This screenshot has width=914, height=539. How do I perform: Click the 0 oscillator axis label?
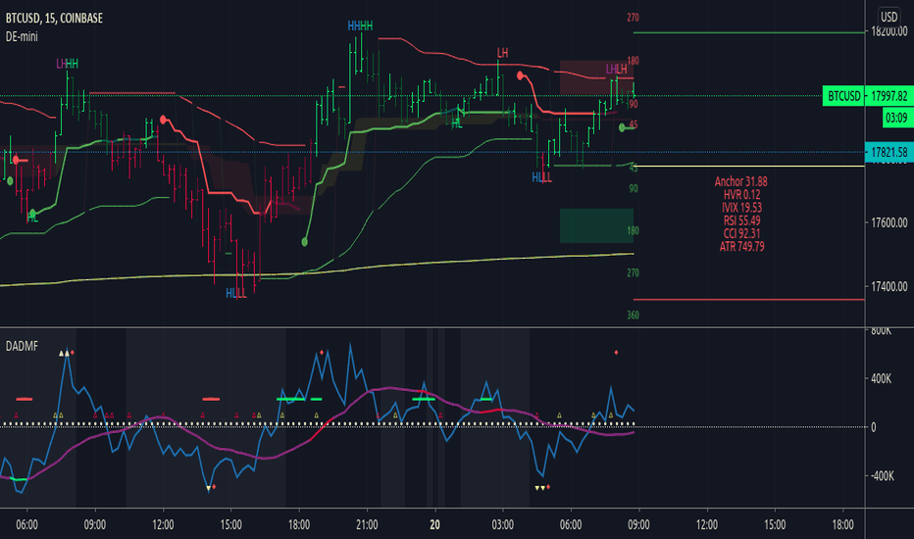[x=873, y=427]
